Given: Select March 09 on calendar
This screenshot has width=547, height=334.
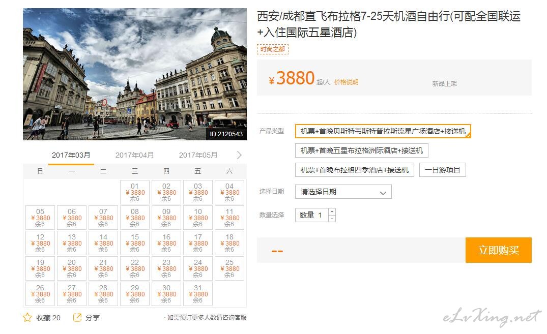Looking at the screenshot, I should click(166, 218).
